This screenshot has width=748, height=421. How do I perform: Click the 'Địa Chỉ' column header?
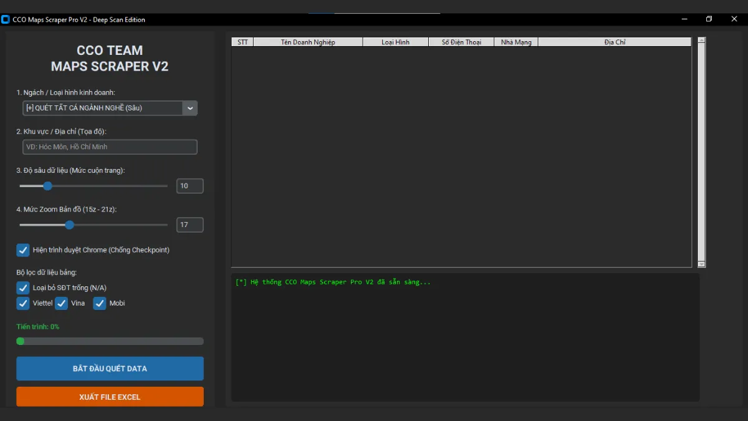tap(615, 42)
